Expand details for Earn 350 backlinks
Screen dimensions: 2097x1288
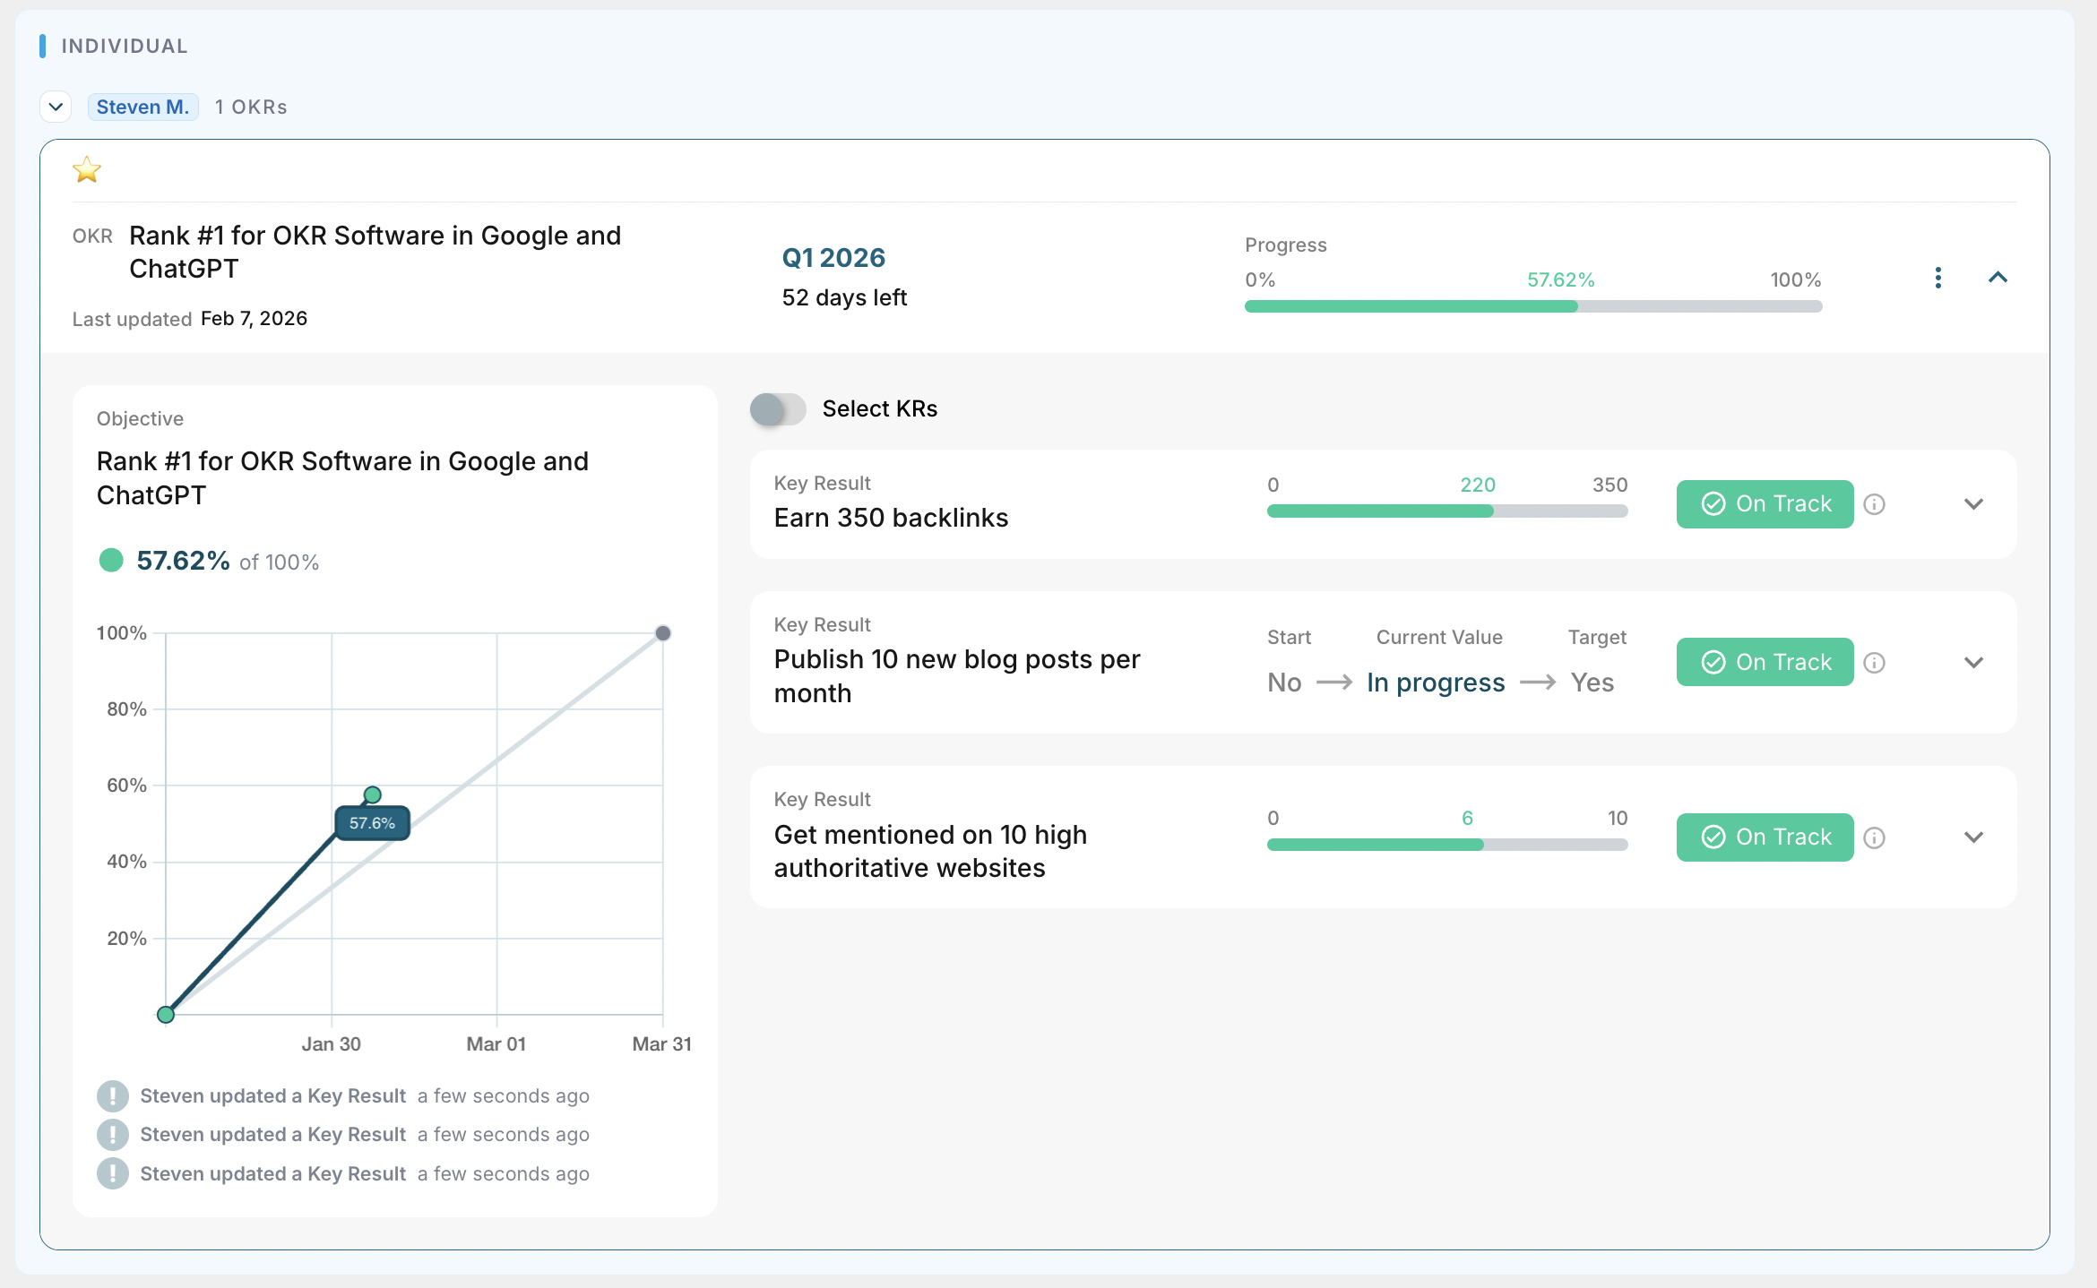click(1973, 504)
